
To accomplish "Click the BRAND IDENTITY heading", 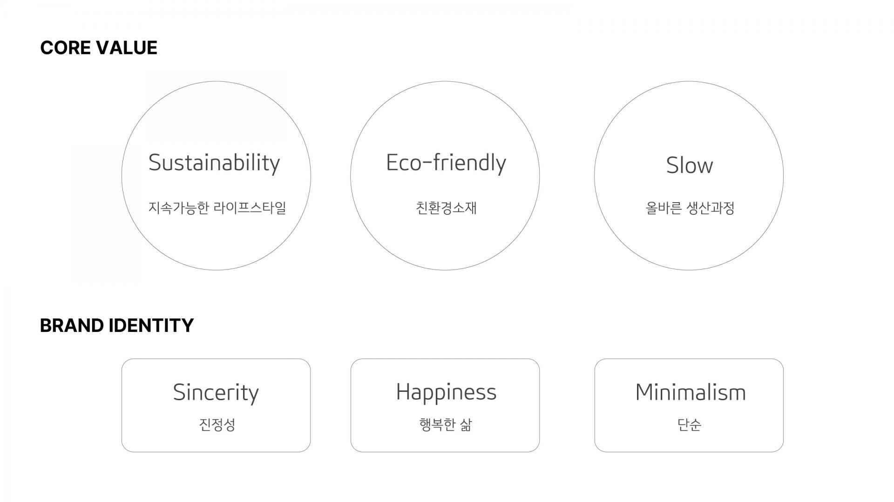I will click(x=117, y=325).
